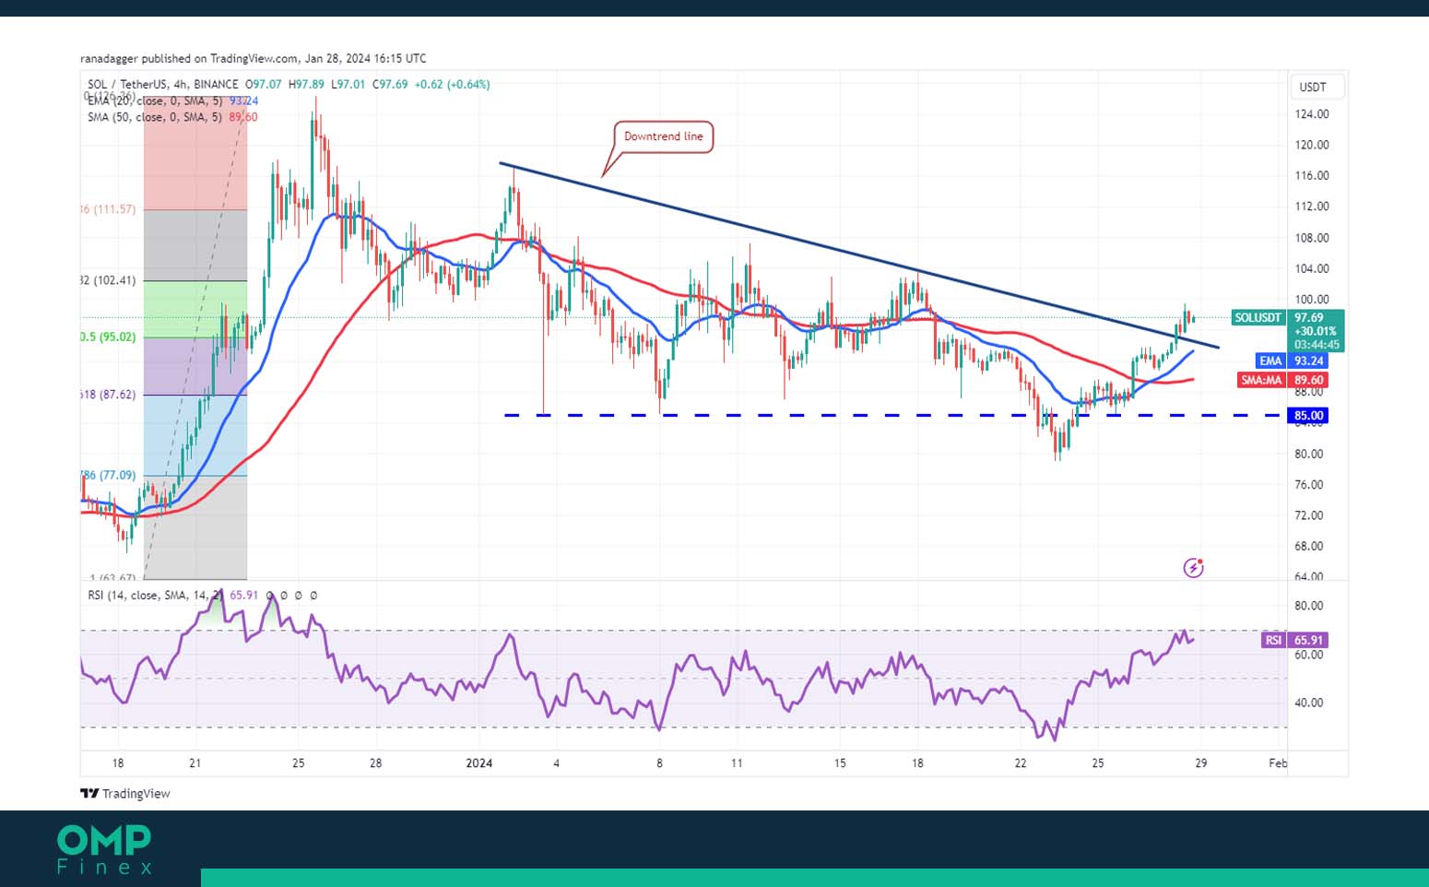Click date 29 on the time axis
The width and height of the screenshot is (1429, 887).
(x=1200, y=763)
